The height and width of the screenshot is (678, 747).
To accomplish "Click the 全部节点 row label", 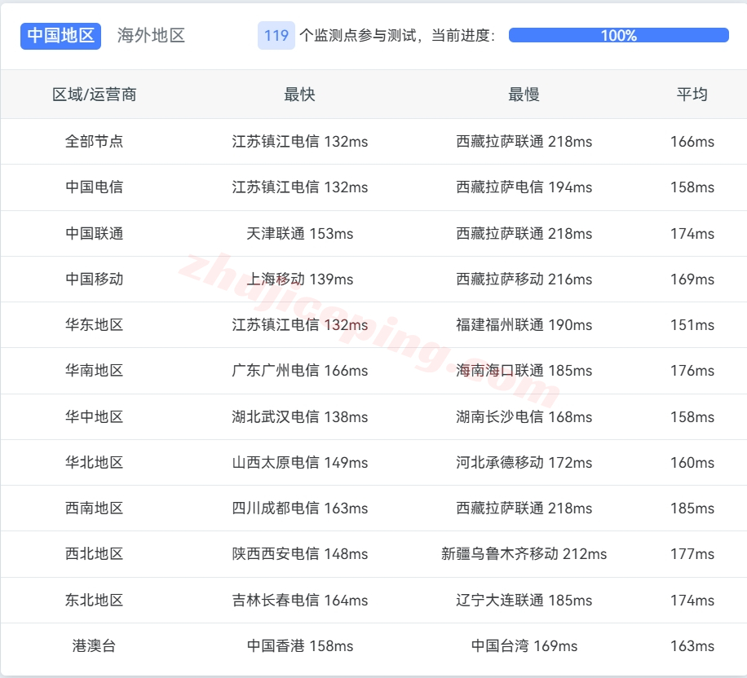I will point(95,142).
